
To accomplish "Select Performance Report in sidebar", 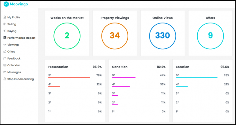I will pos(21,38).
